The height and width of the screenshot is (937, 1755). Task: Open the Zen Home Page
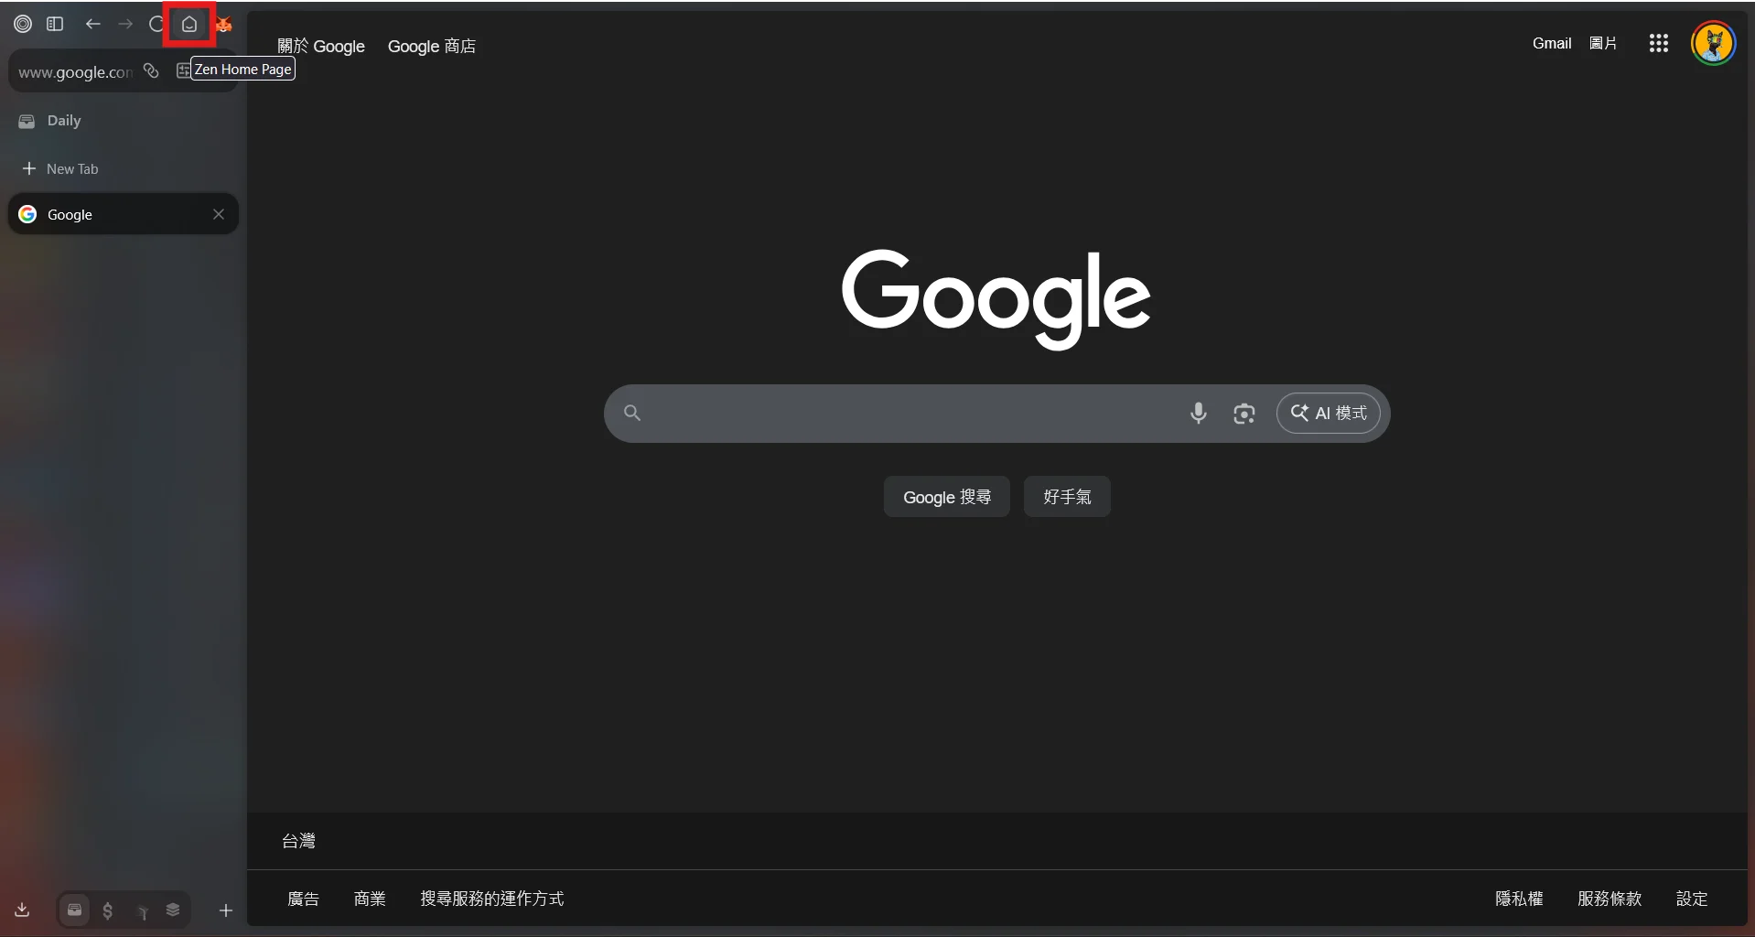(x=188, y=25)
